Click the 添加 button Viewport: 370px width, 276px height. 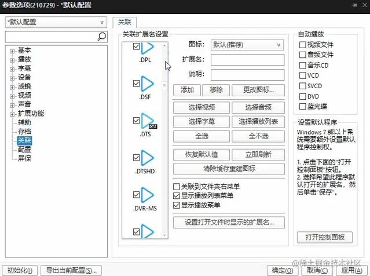pyautogui.click(x=187, y=90)
